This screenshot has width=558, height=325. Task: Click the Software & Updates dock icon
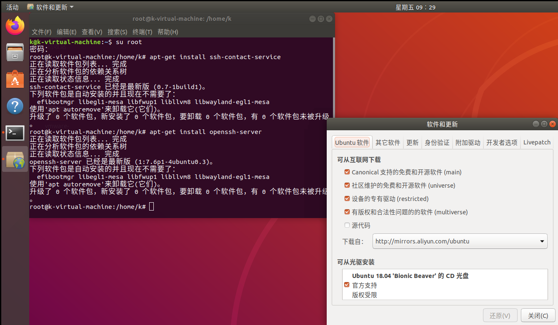coord(15,159)
